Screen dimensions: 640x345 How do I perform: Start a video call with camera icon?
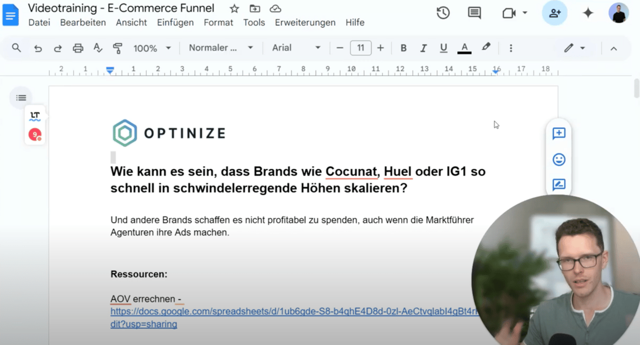coord(509,13)
